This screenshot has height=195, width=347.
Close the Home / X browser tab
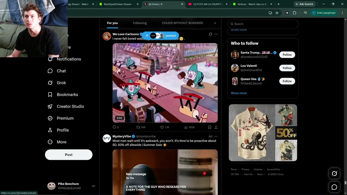click(x=182, y=4)
